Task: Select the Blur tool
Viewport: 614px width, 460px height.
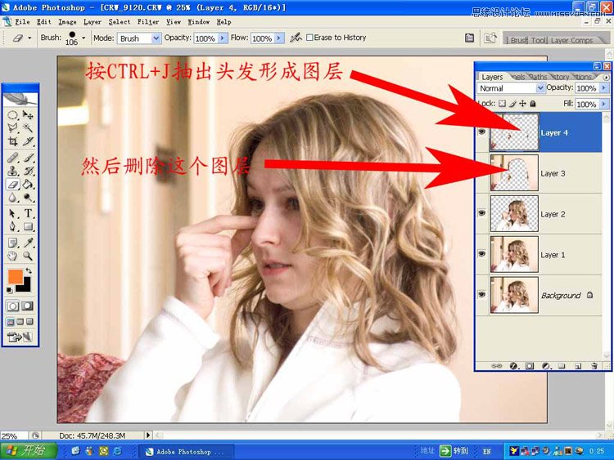Action: (12, 198)
